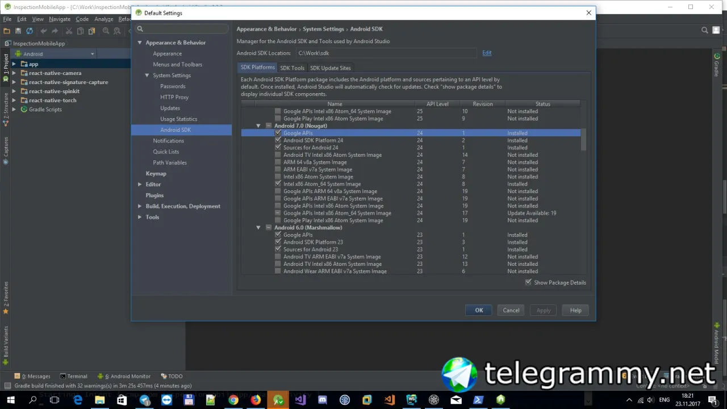
Task: Click the Edit link for SDK location
Action: click(x=487, y=53)
